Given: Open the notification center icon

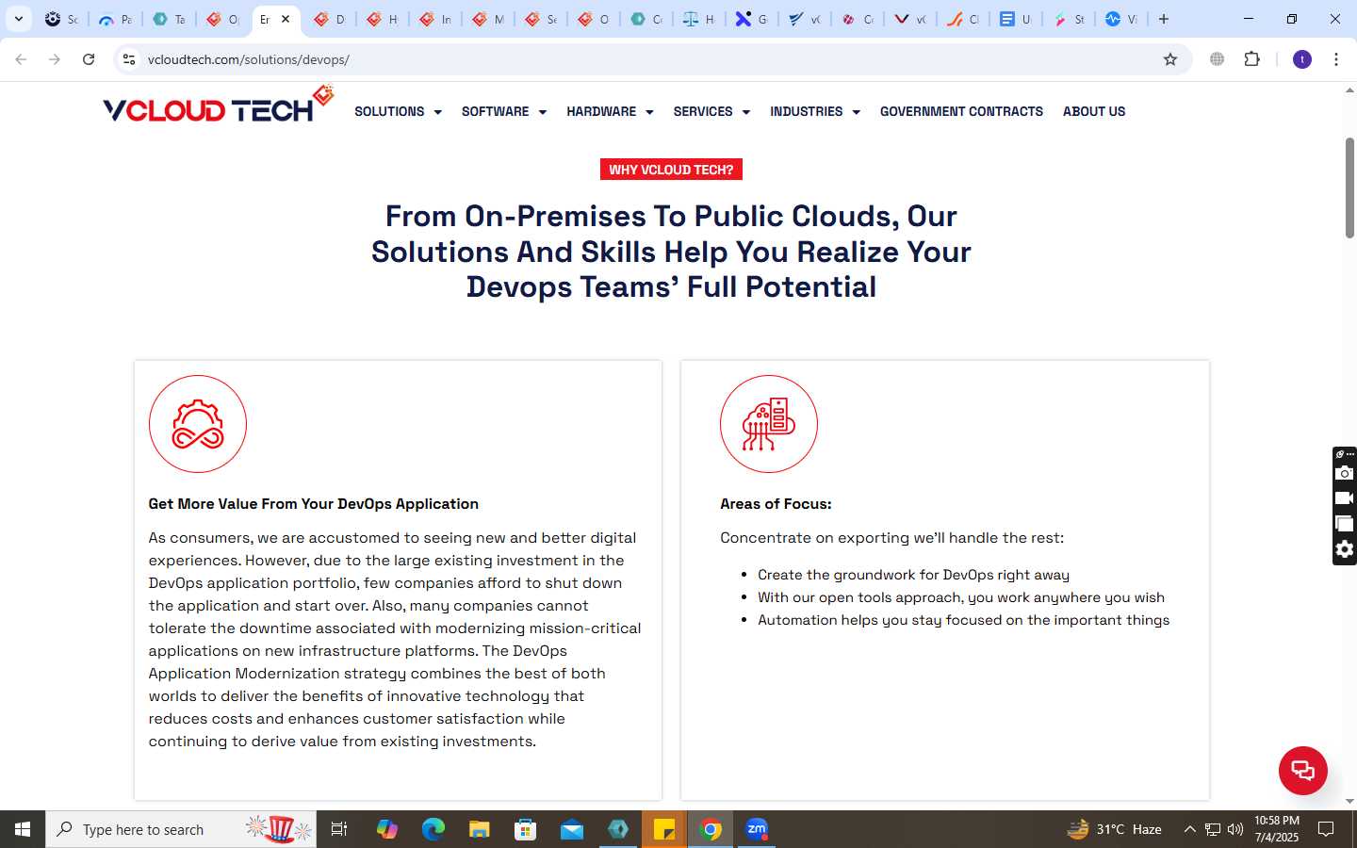Looking at the screenshot, I should pos(1326,829).
